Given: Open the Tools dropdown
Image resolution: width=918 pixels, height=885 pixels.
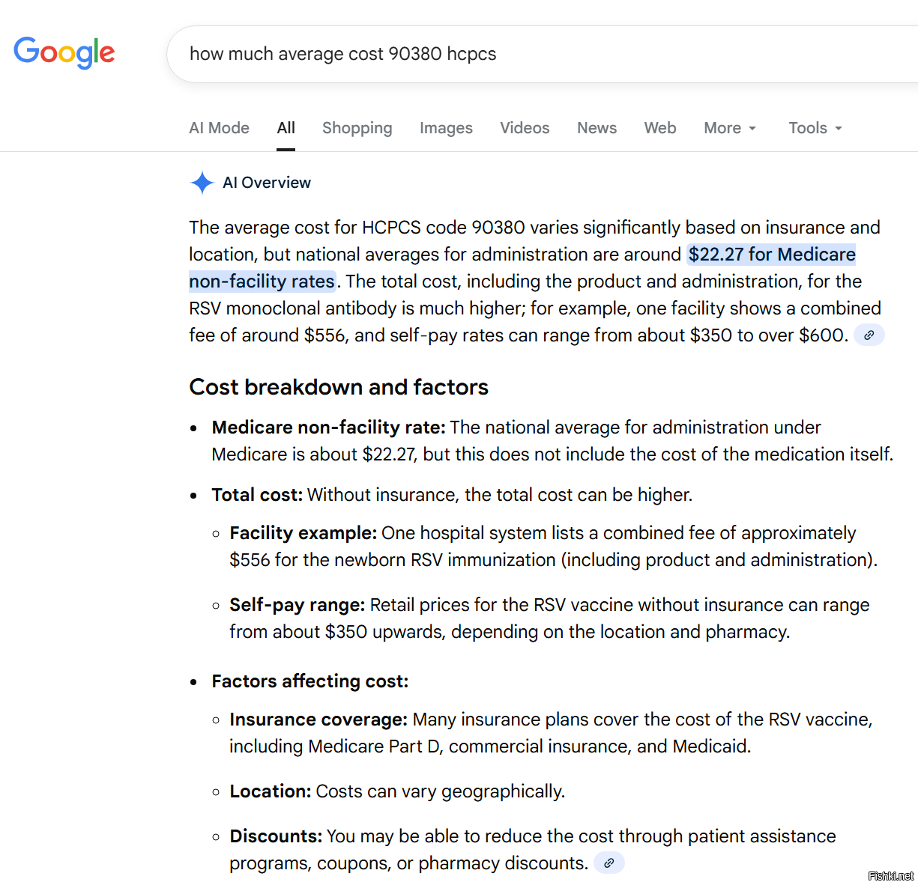Looking at the screenshot, I should pos(815,128).
